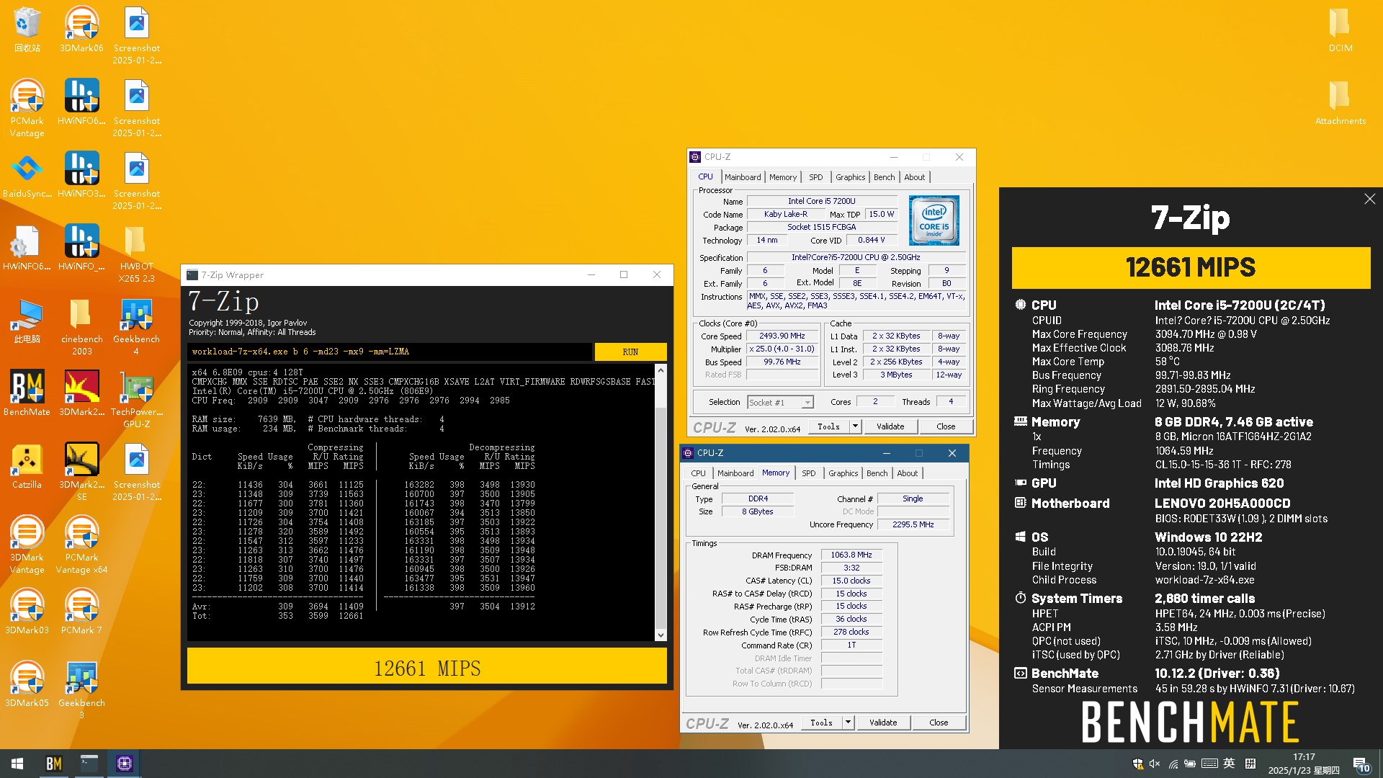Open the notification center with 10 alerts
Viewport: 1383px width, 778px height.
tap(1361, 764)
